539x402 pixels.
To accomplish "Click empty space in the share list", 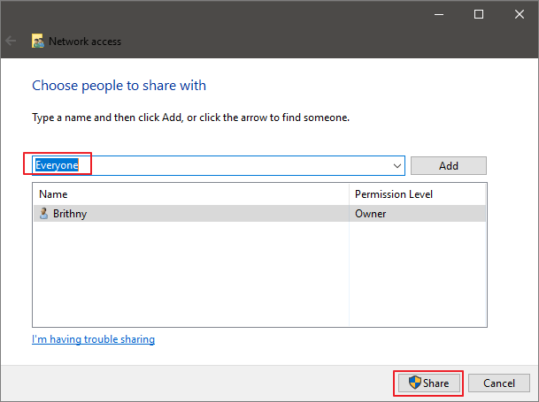I will 190,274.
